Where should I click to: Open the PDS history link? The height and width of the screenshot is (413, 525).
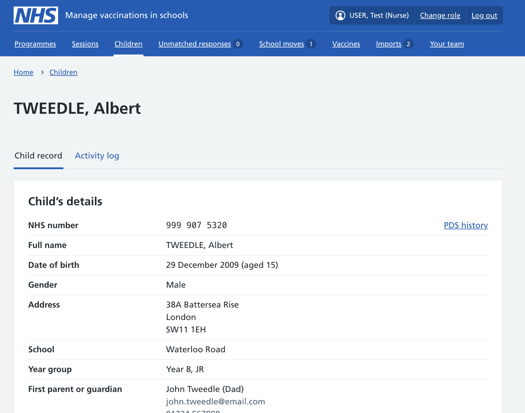[x=465, y=225]
